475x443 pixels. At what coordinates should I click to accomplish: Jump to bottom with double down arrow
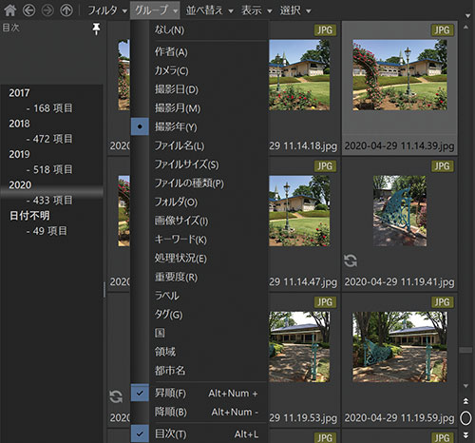pyautogui.click(x=465, y=434)
